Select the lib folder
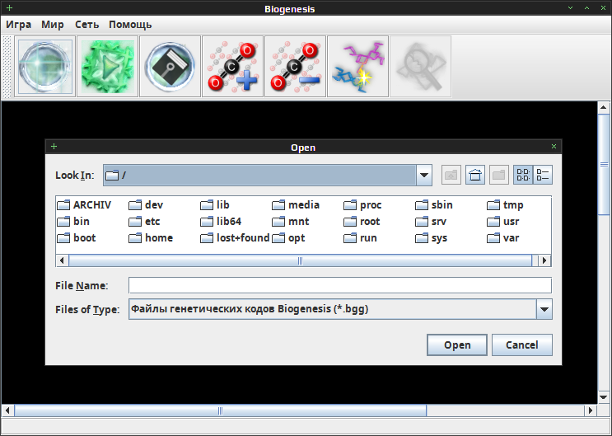The image size is (612, 436). pyautogui.click(x=215, y=204)
